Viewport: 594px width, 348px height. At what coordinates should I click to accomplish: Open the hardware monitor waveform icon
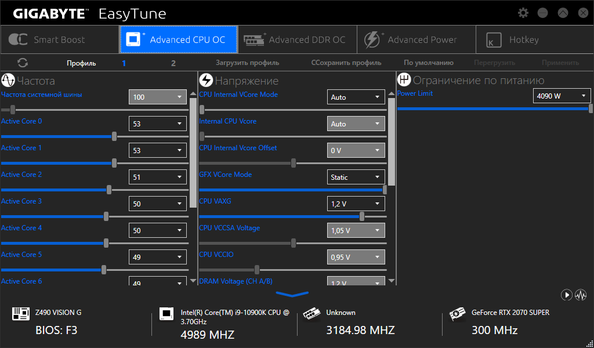pos(581,295)
